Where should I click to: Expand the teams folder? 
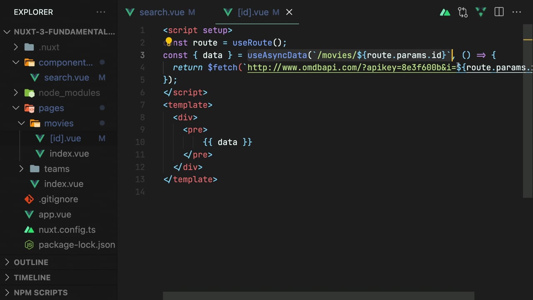coord(21,169)
